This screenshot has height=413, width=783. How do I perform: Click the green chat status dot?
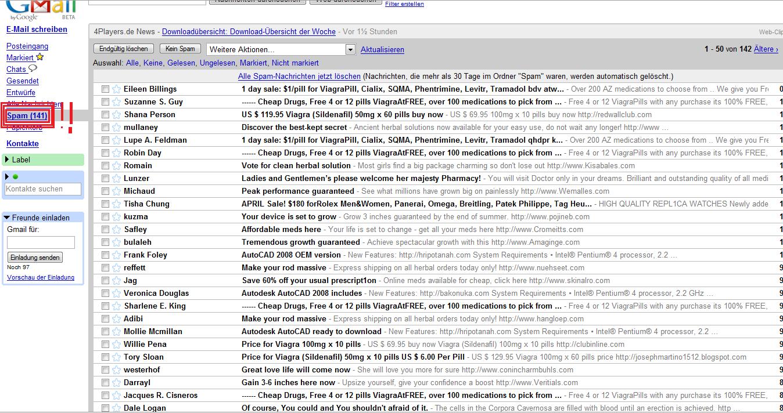(16, 177)
